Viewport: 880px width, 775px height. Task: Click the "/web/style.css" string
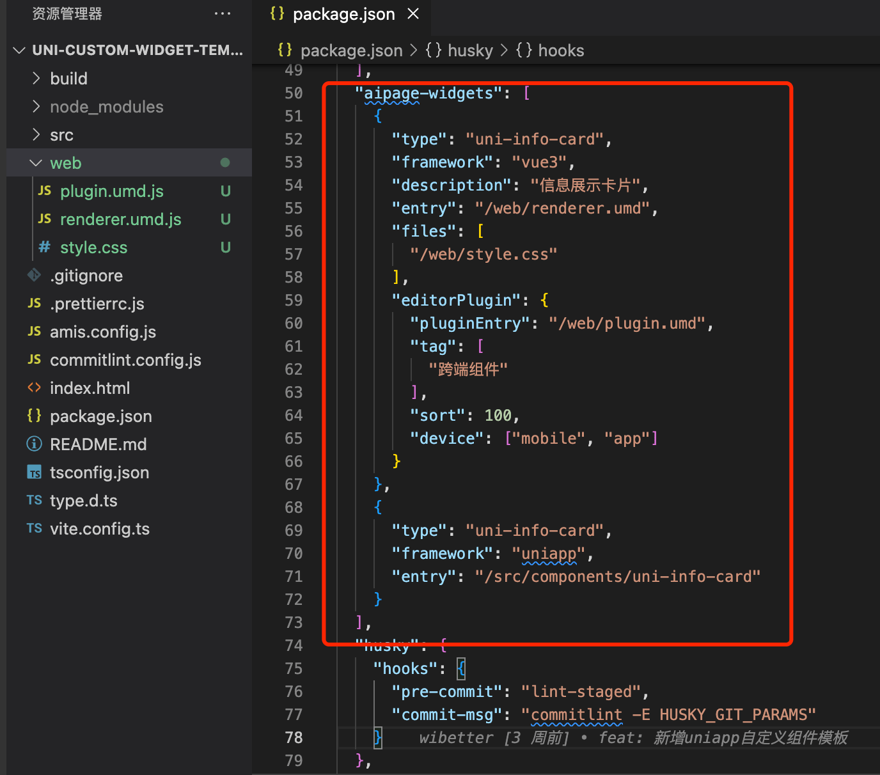click(483, 254)
